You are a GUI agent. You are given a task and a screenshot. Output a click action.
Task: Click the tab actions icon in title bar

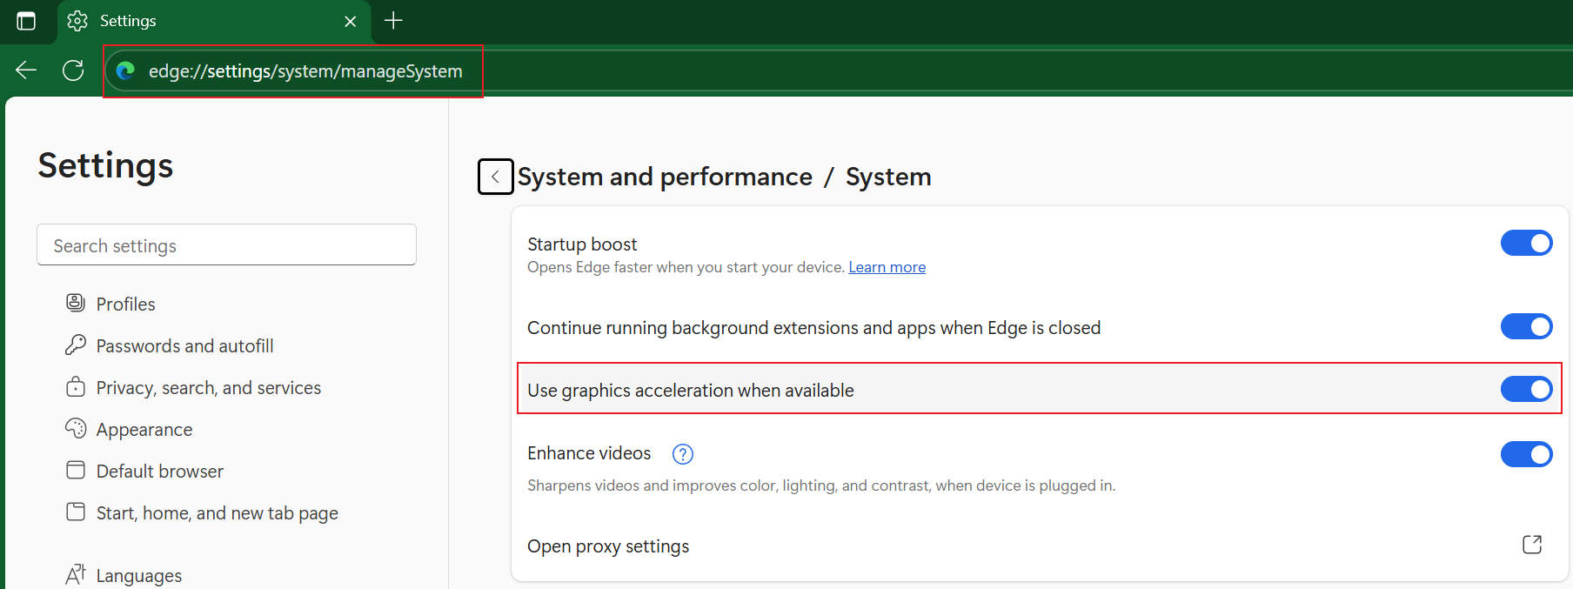(26, 21)
